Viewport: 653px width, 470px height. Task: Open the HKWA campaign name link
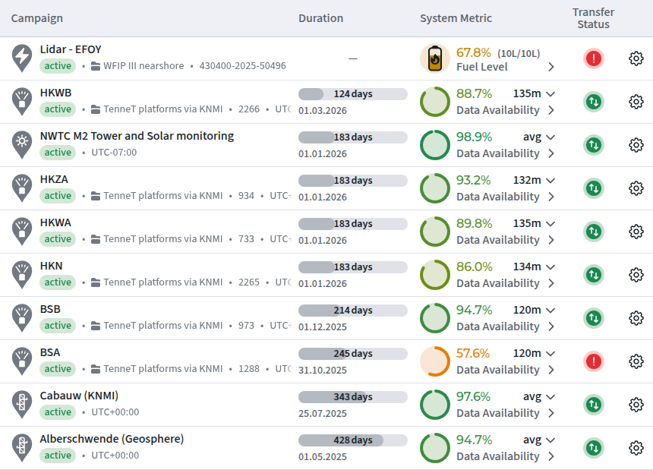coord(55,222)
